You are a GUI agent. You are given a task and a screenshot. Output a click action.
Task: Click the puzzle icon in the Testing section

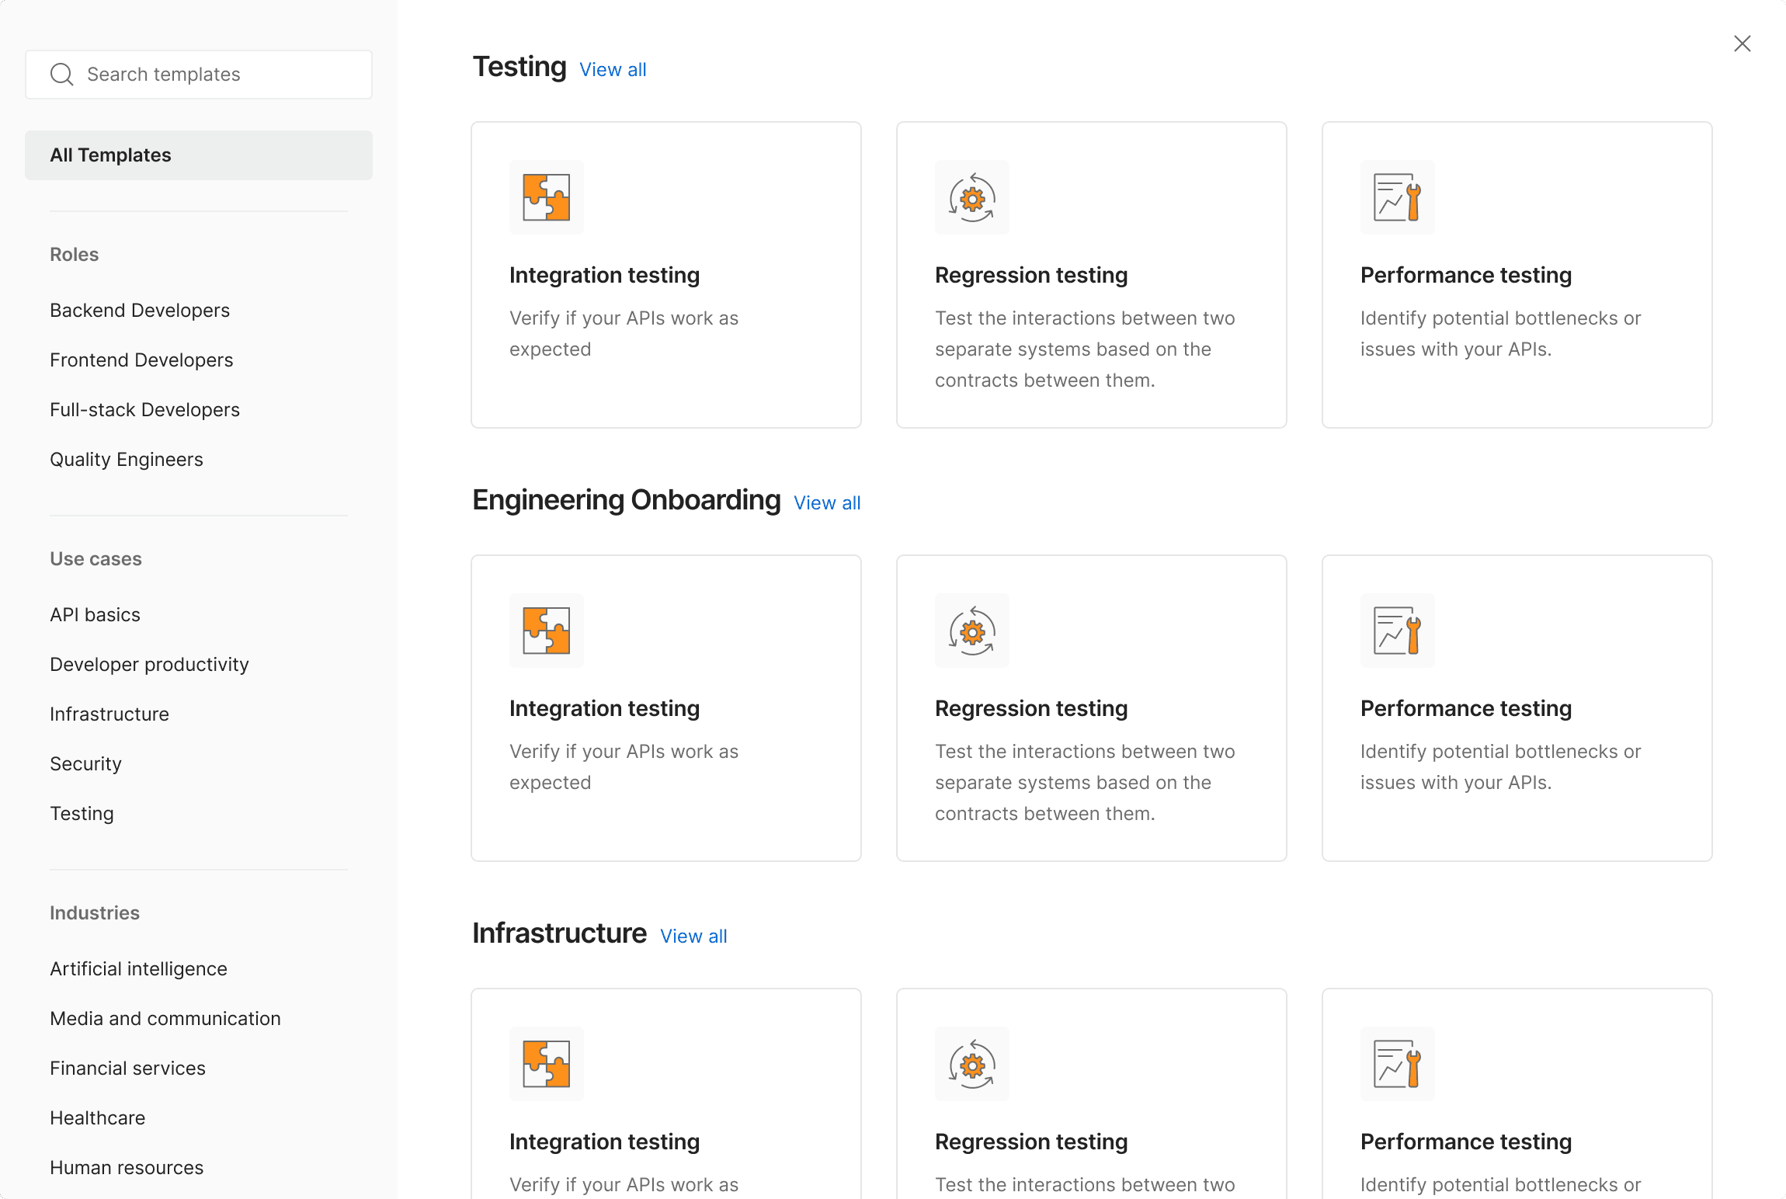click(546, 197)
